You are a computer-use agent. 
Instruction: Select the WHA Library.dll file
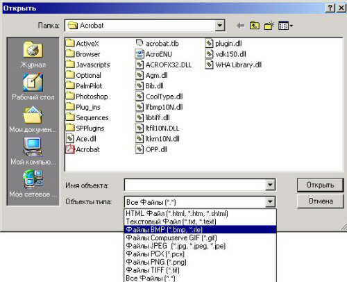point(234,65)
